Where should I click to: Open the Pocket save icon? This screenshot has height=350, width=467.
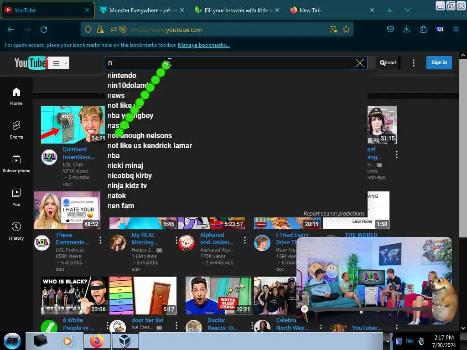(390, 30)
